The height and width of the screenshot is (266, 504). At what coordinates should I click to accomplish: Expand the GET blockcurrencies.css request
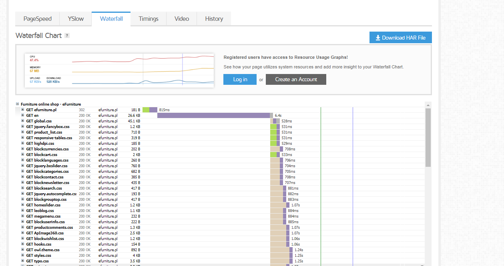point(23,149)
